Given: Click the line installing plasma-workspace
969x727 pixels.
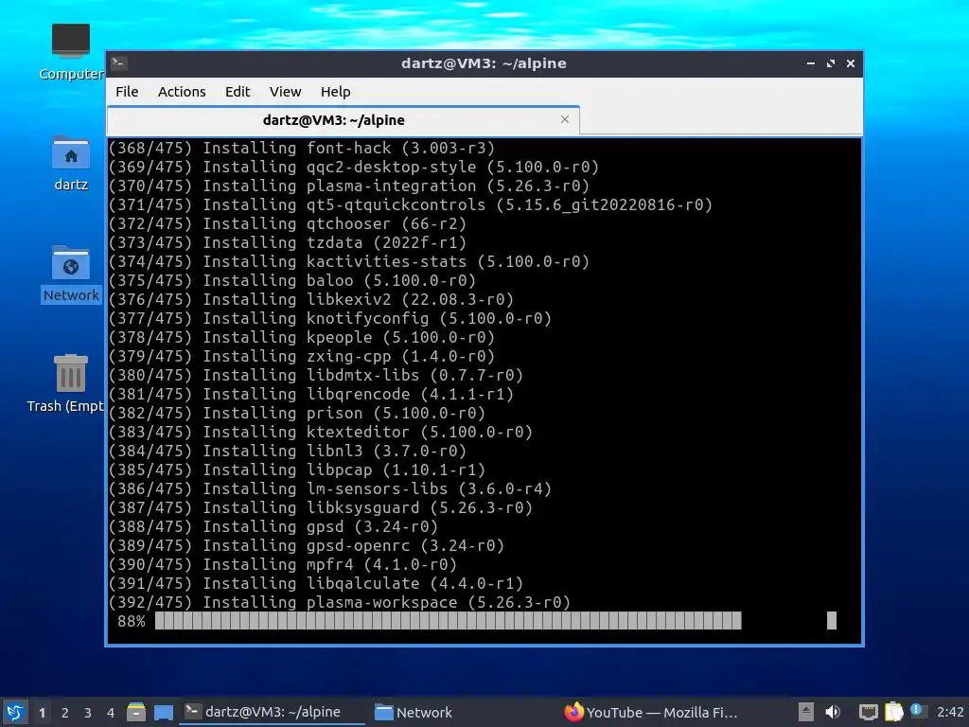Looking at the screenshot, I should [340, 602].
